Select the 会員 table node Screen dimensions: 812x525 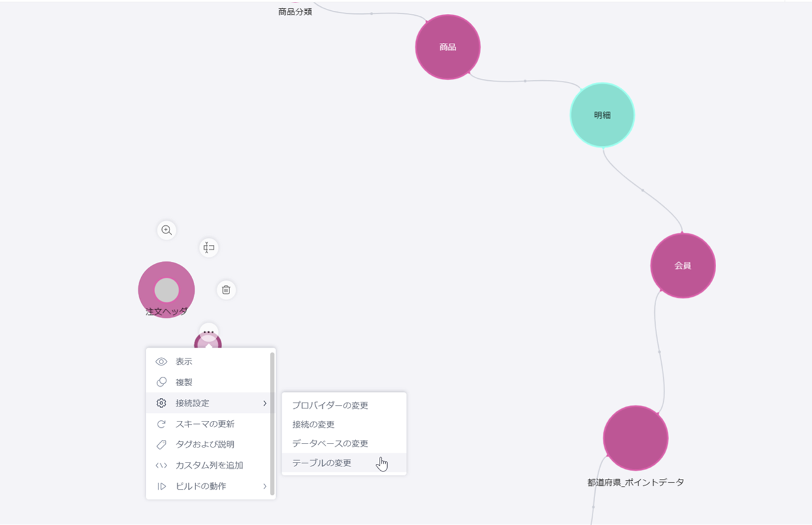click(x=683, y=266)
